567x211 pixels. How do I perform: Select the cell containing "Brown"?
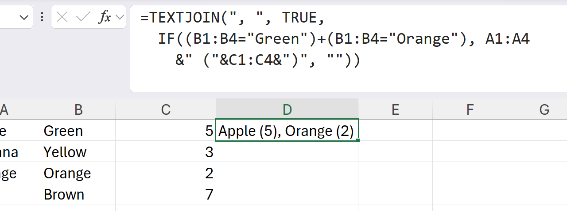[78, 194]
